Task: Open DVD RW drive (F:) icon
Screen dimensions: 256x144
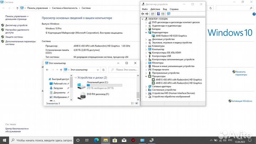Action: (81, 95)
